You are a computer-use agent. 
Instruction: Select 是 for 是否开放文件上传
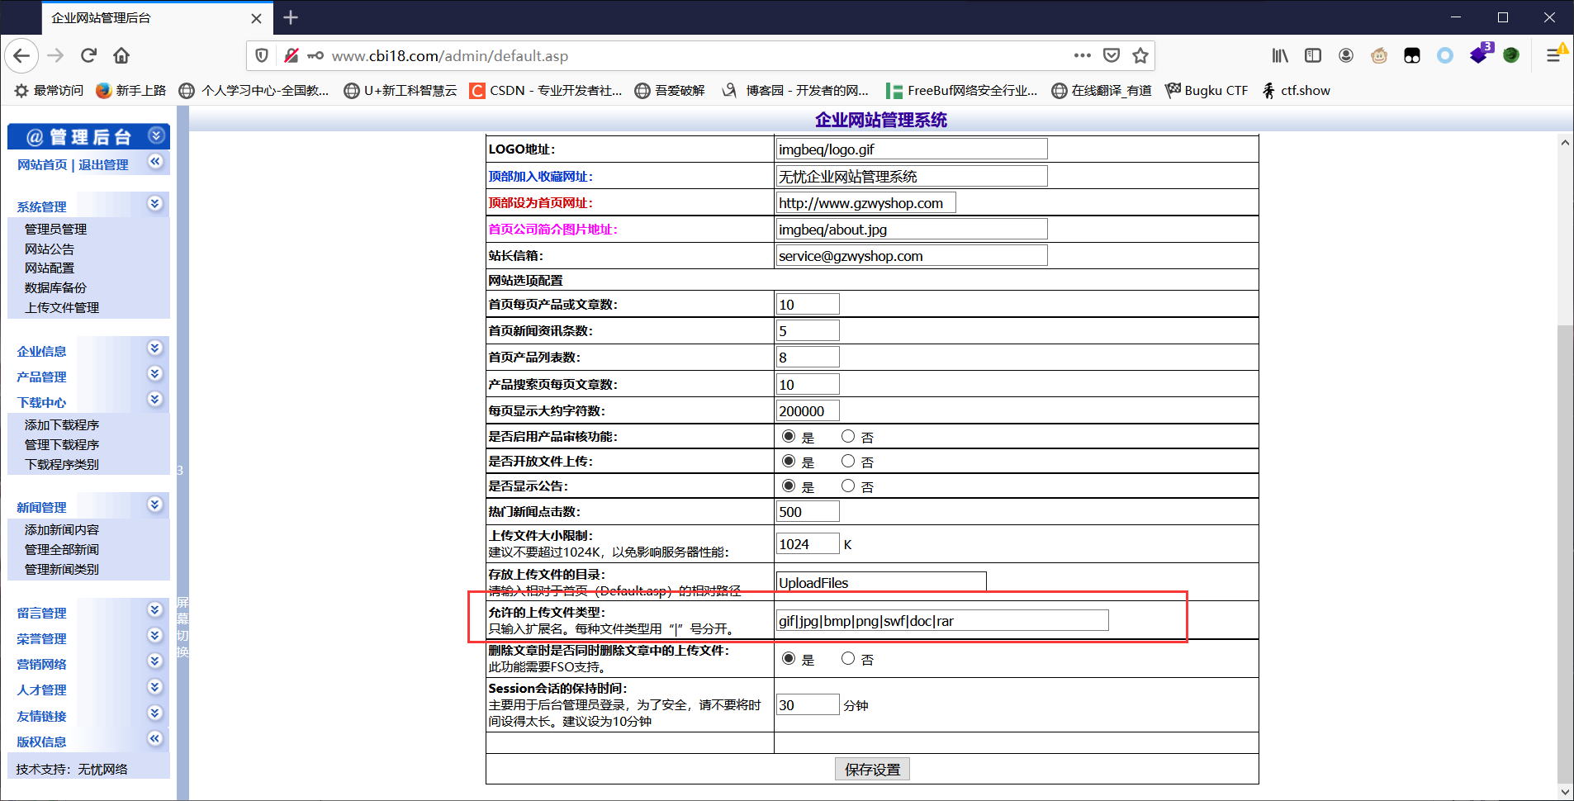(x=789, y=461)
